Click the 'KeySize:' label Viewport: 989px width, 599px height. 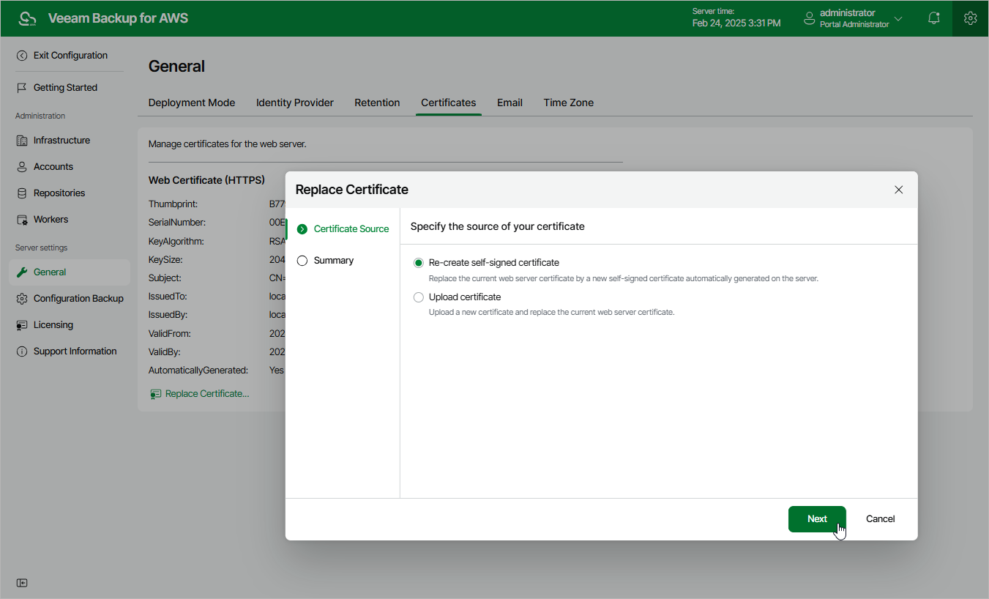point(165,260)
